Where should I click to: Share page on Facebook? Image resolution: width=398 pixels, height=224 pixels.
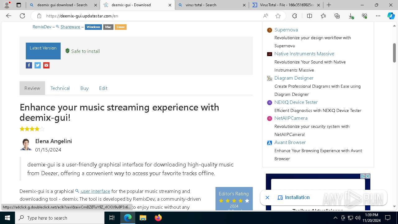[x=29, y=65]
